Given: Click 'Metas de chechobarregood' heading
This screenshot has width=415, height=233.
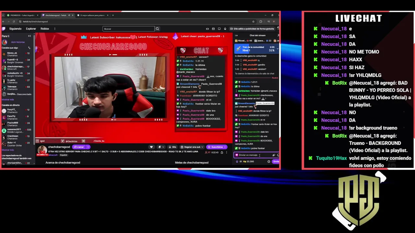Looking at the screenshot, I should click(x=192, y=162).
